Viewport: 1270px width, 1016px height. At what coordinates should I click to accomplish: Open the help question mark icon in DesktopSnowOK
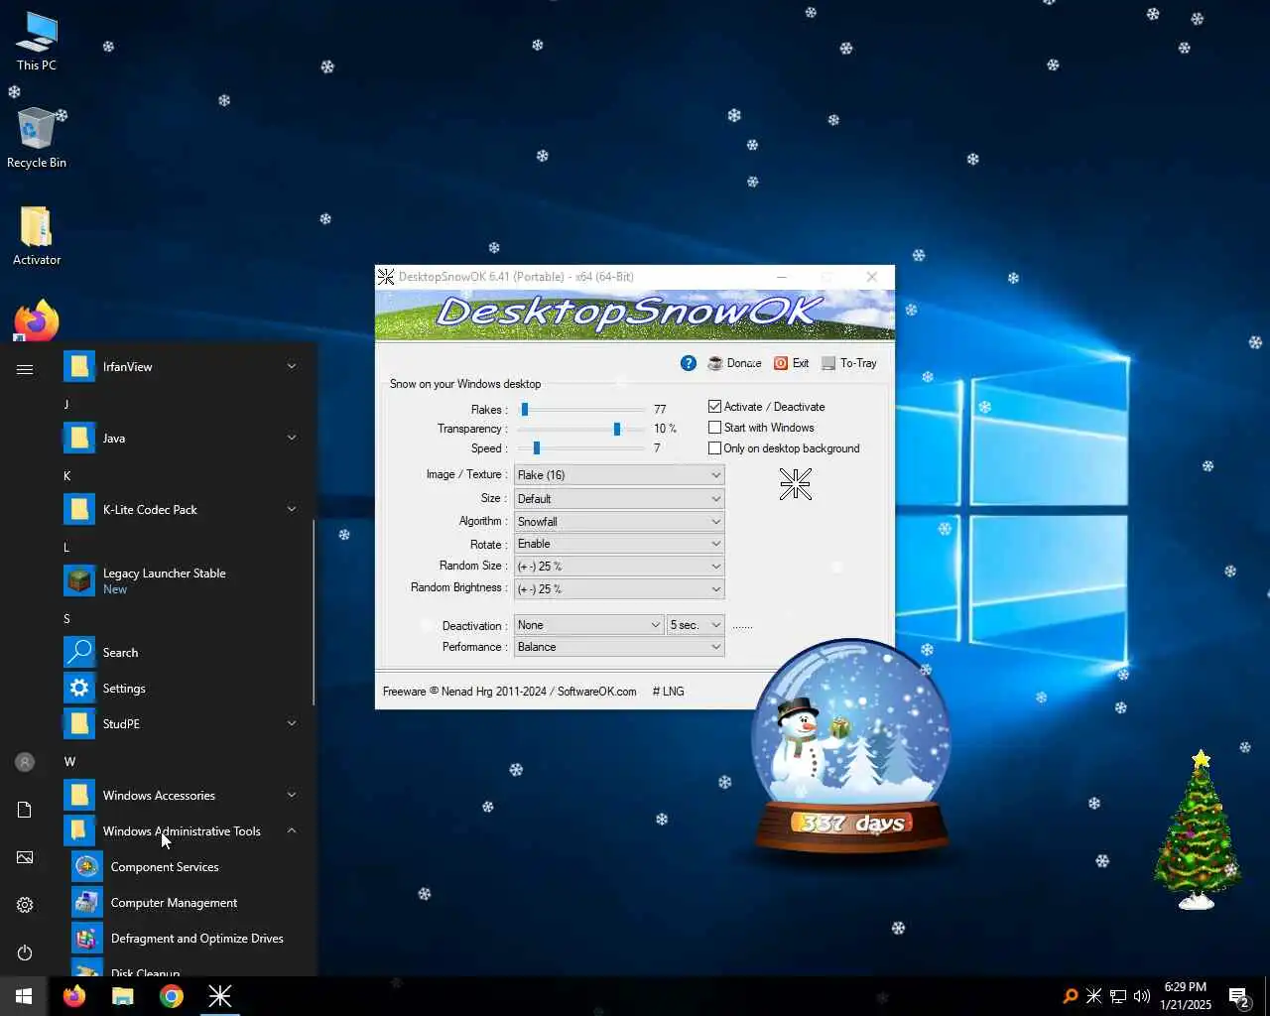point(688,363)
